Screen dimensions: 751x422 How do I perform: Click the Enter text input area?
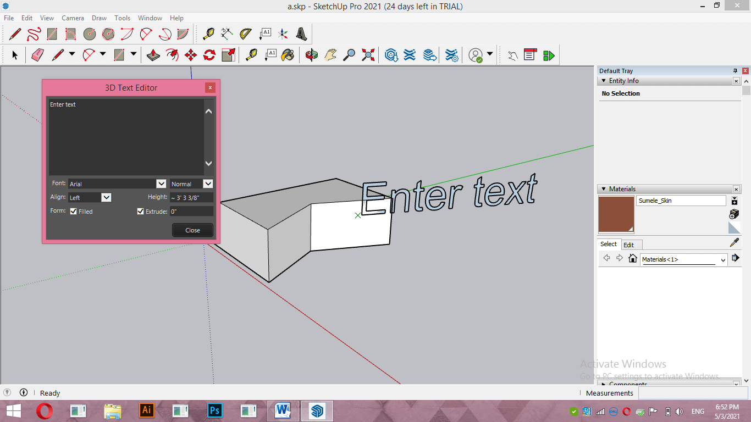[126, 137]
